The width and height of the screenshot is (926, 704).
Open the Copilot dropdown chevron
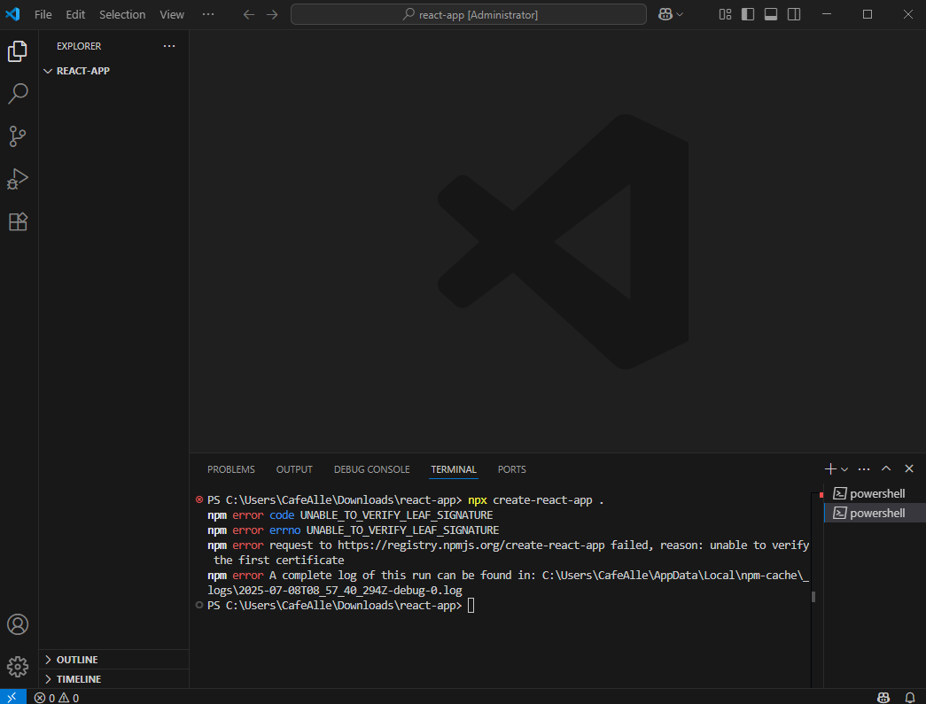(680, 15)
